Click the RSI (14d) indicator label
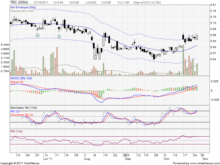Image resolution: width=220 pixels, height=165 pixels. point(16,132)
